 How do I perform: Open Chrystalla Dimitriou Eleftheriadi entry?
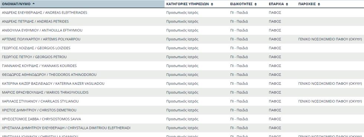pyautogui.click(x=66, y=128)
